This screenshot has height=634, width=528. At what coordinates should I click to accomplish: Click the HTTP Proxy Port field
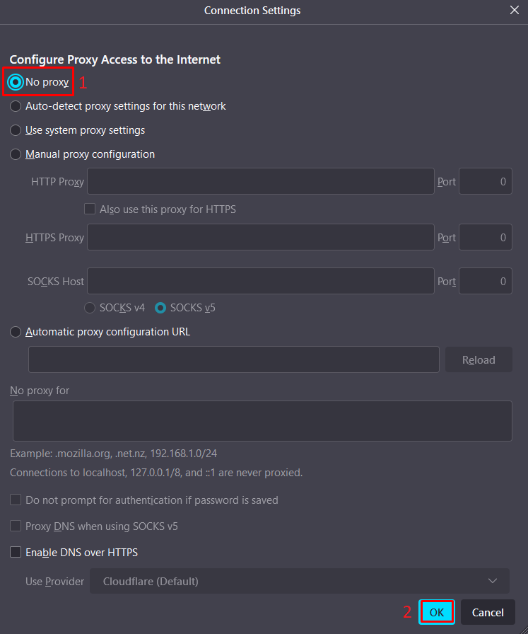pyautogui.click(x=485, y=181)
